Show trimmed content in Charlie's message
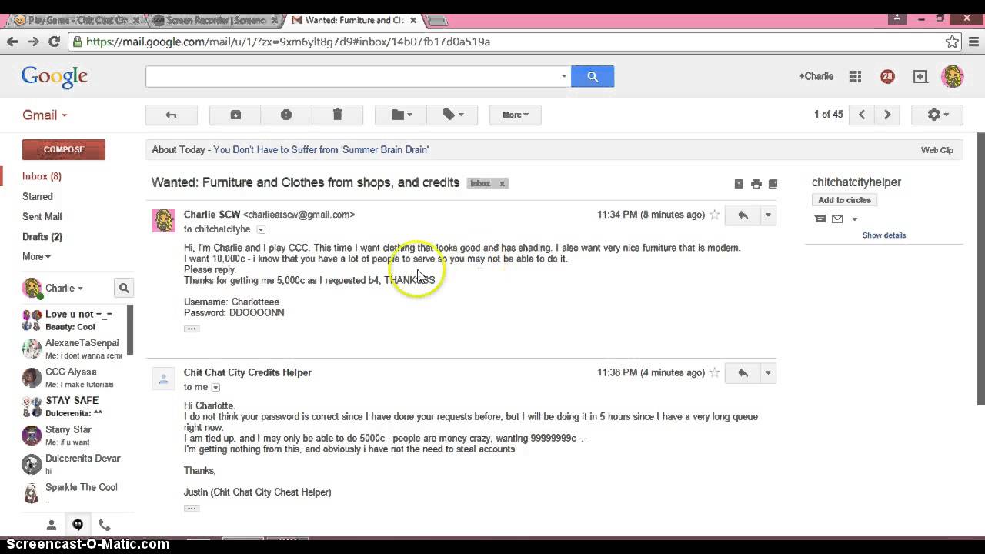This screenshot has width=985, height=554. (x=192, y=329)
